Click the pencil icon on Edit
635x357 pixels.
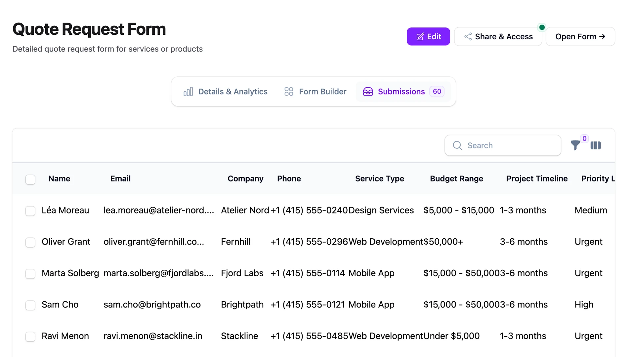(420, 37)
